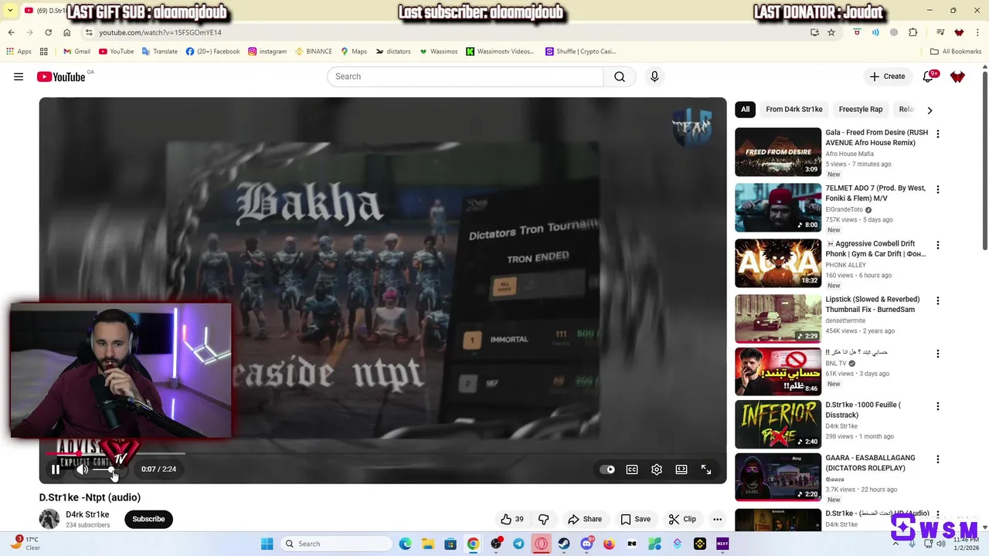Open options menu for Gala Freed From Desire
989x556 pixels.
938,134
